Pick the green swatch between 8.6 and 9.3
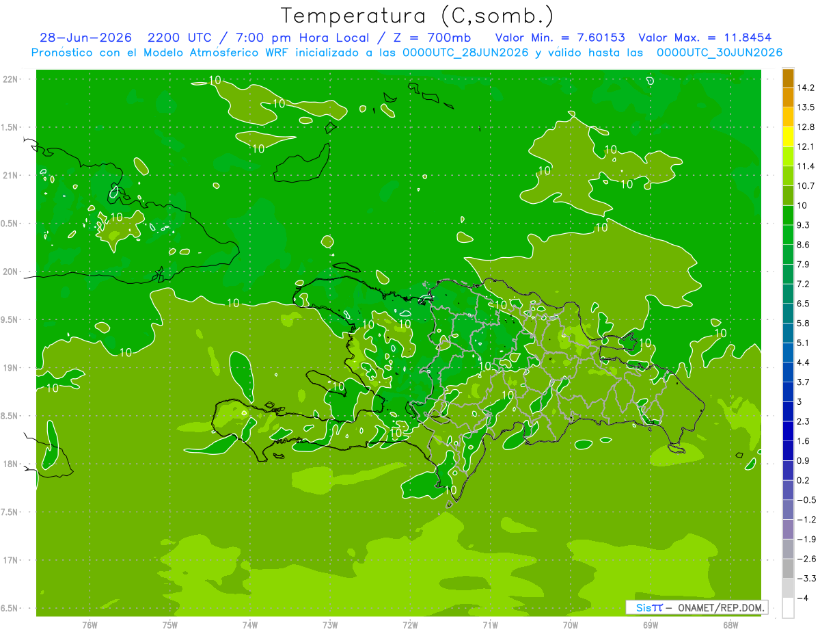The width and height of the screenshot is (820, 634). (x=788, y=235)
